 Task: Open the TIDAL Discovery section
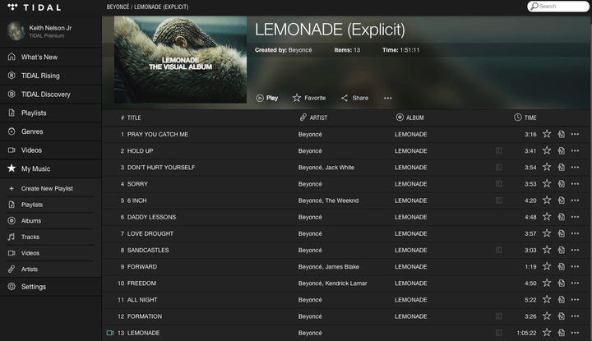(51, 94)
